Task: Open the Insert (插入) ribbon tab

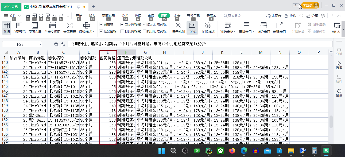Action: coord(92,16)
